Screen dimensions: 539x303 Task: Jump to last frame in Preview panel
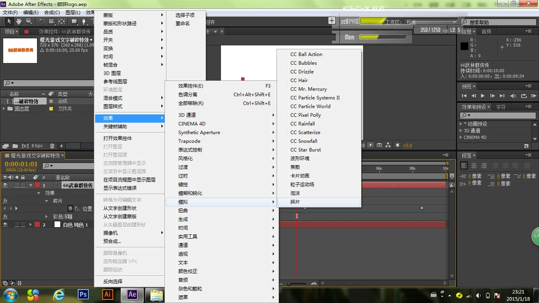[x=502, y=96]
